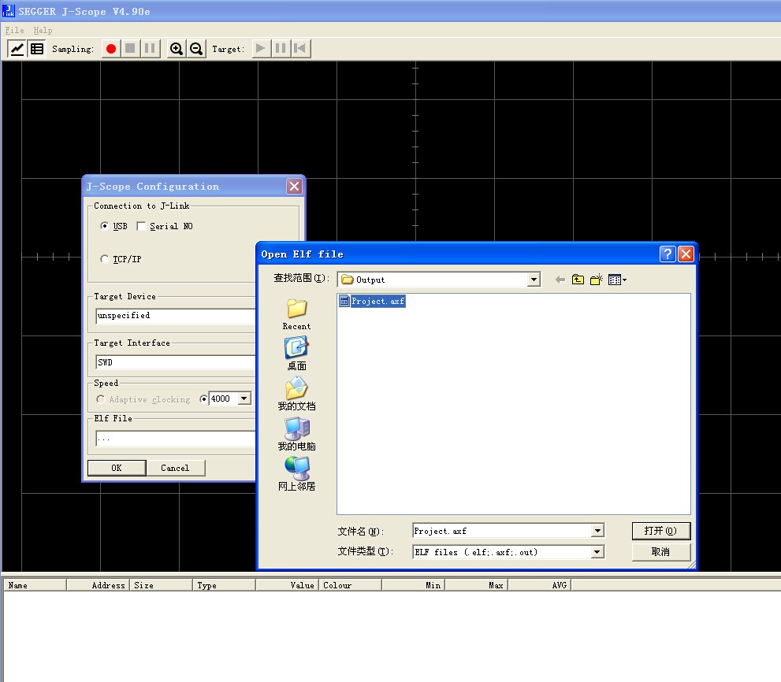Zoom in on the scope graph

pos(177,49)
